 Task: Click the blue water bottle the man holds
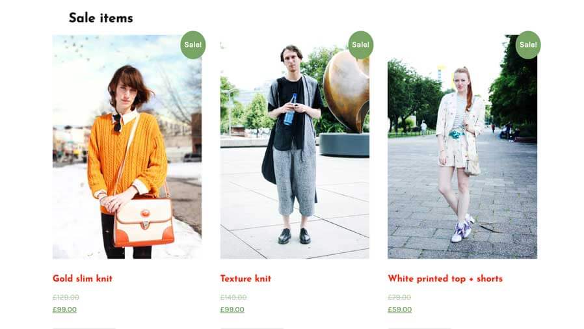(290, 109)
